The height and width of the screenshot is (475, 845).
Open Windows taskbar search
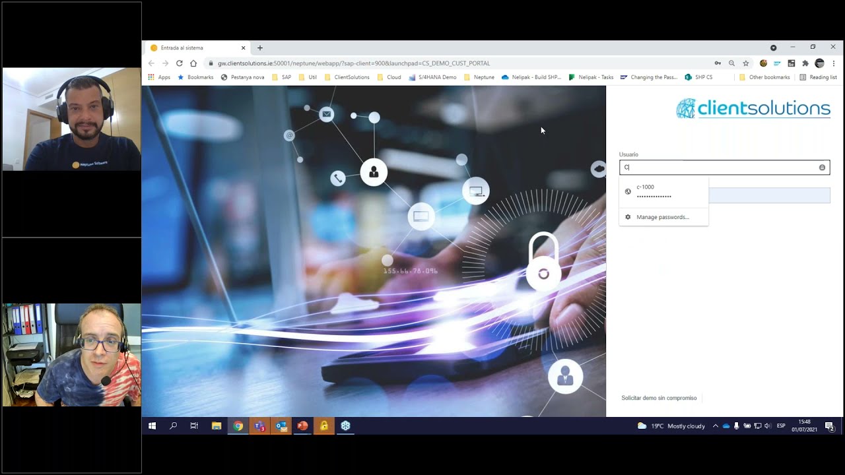click(174, 426)
